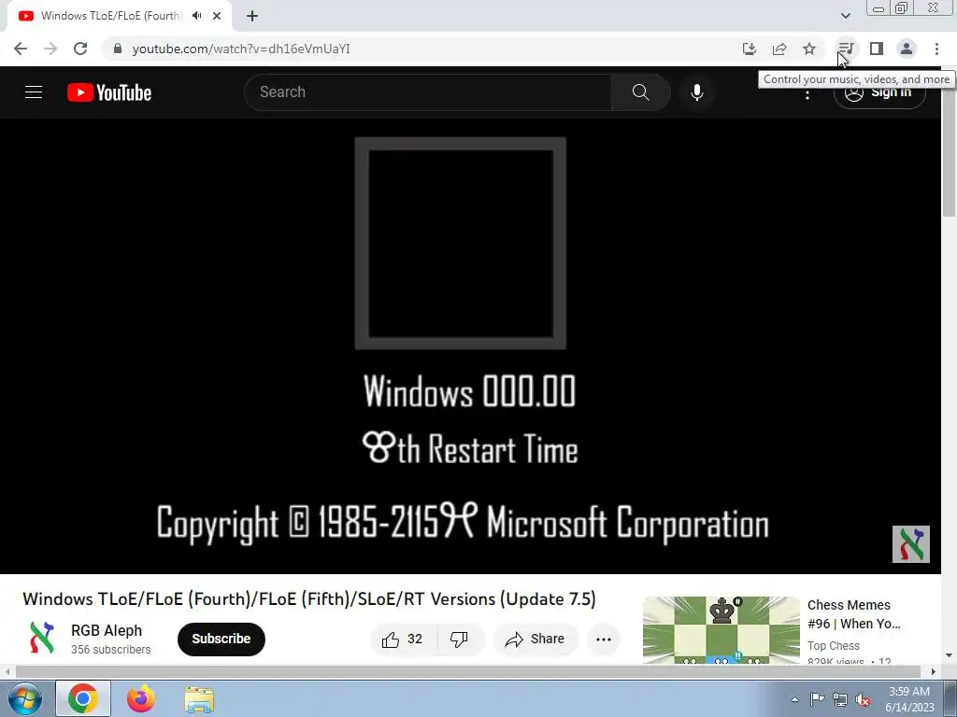Screen dimensions: 957x717
Task: Share this page via the share icon
Action: coord(779,49)
